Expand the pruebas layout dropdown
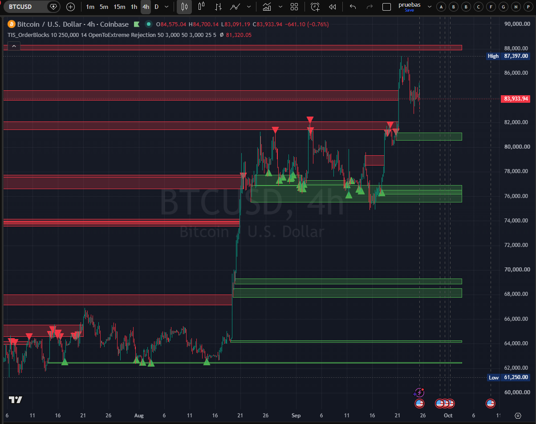This screenshot has width=536, height=424. click(429, 7)
